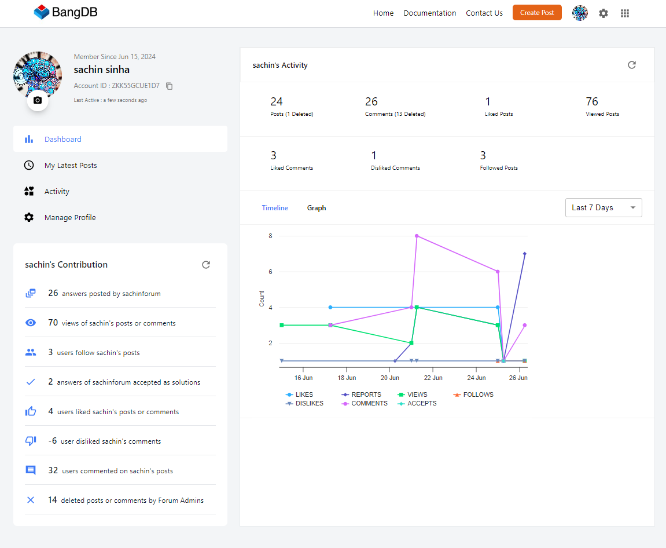Click the people icon for followers
This screenshot has height=548, width=666.
pyautogui.click(x=31, y=352)
